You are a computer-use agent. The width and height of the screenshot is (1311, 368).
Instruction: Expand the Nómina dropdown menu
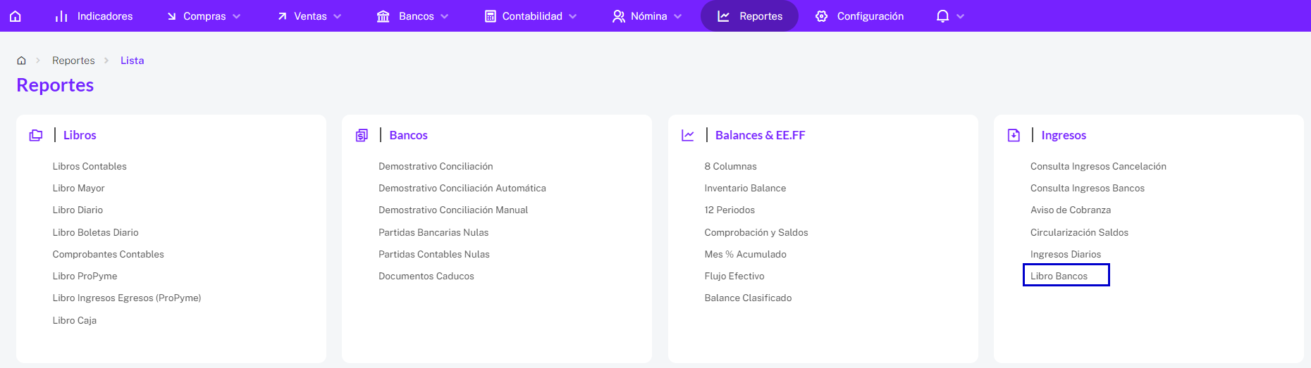tap(647, 15)
